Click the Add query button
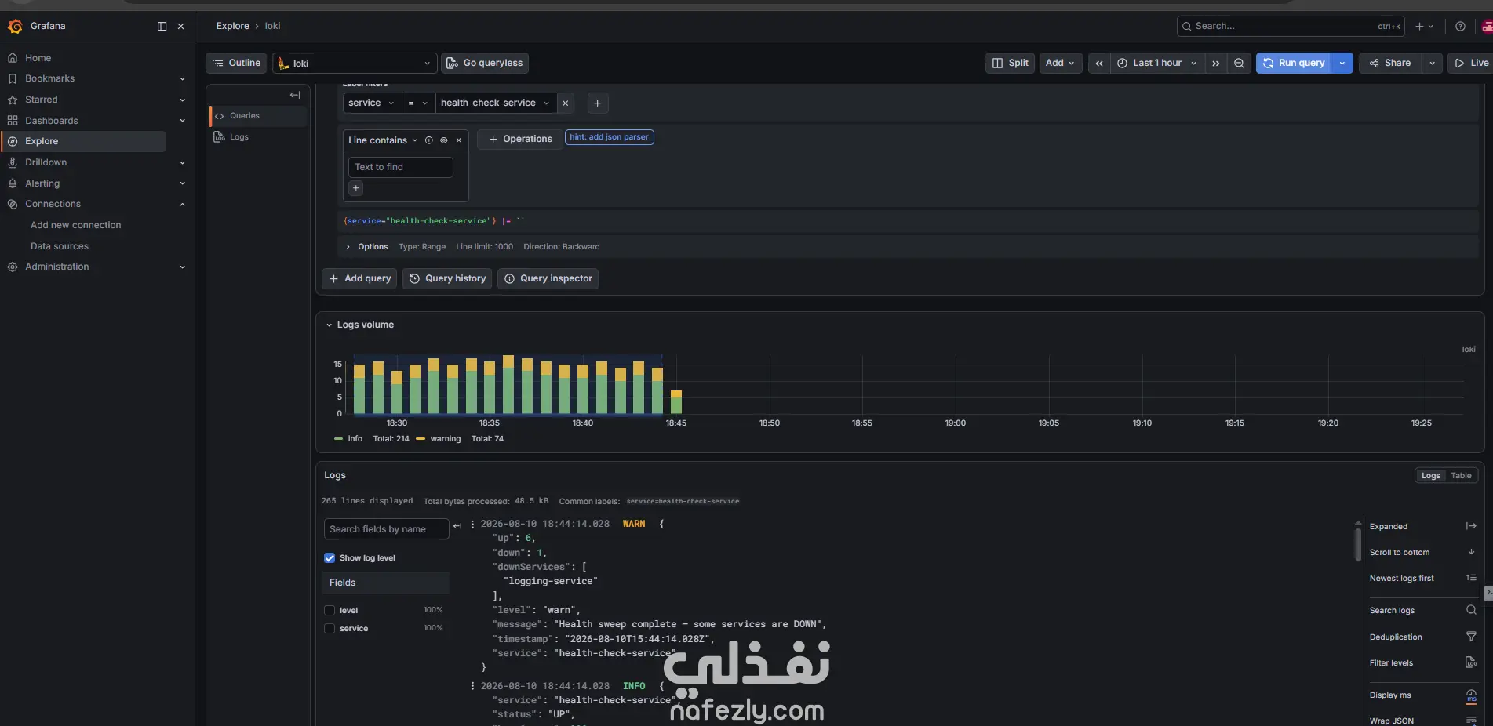Screen dimensions: 1493x726 (359, 279)
